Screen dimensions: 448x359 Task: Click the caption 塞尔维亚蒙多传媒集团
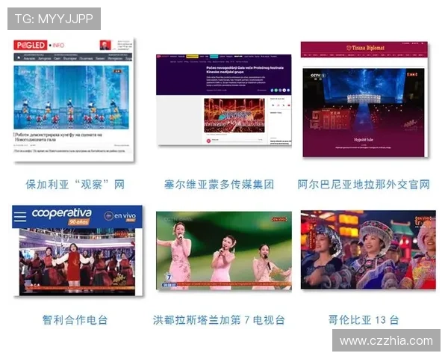point(219,185)
